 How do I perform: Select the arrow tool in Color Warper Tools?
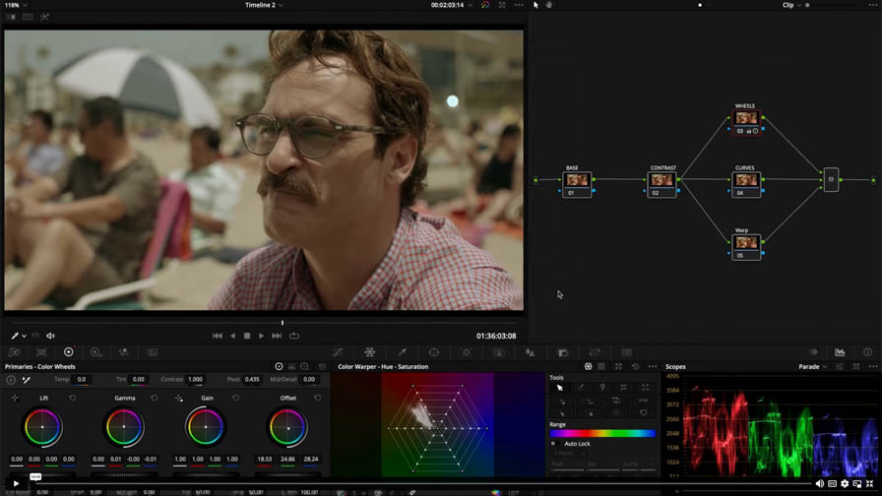pyautogui.click(x=560, y=388)
